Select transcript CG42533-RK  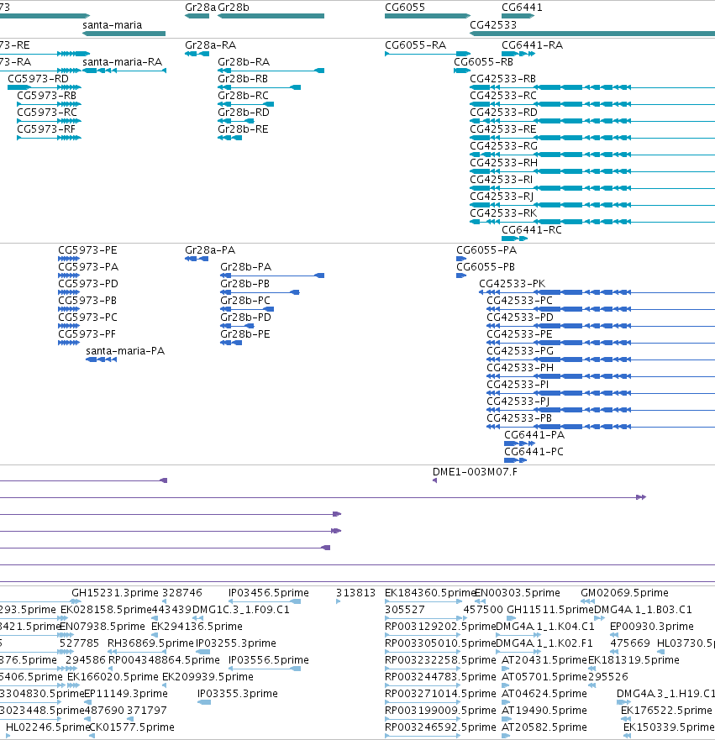click(592, 222)
